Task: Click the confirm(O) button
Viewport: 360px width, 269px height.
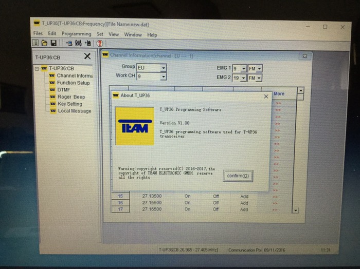Action: coord(238,176)
